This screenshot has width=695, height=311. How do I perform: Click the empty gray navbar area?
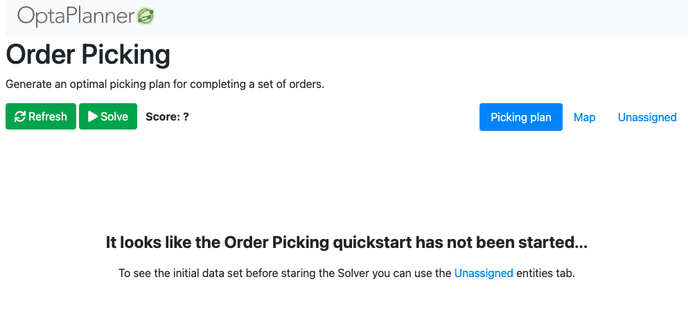coord(421,18)
